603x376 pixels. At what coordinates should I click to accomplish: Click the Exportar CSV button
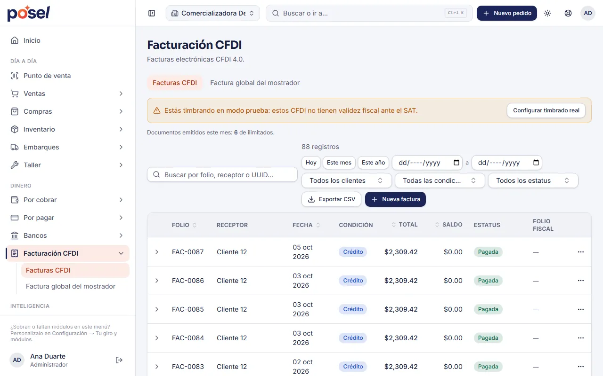[x=332, y=199]
